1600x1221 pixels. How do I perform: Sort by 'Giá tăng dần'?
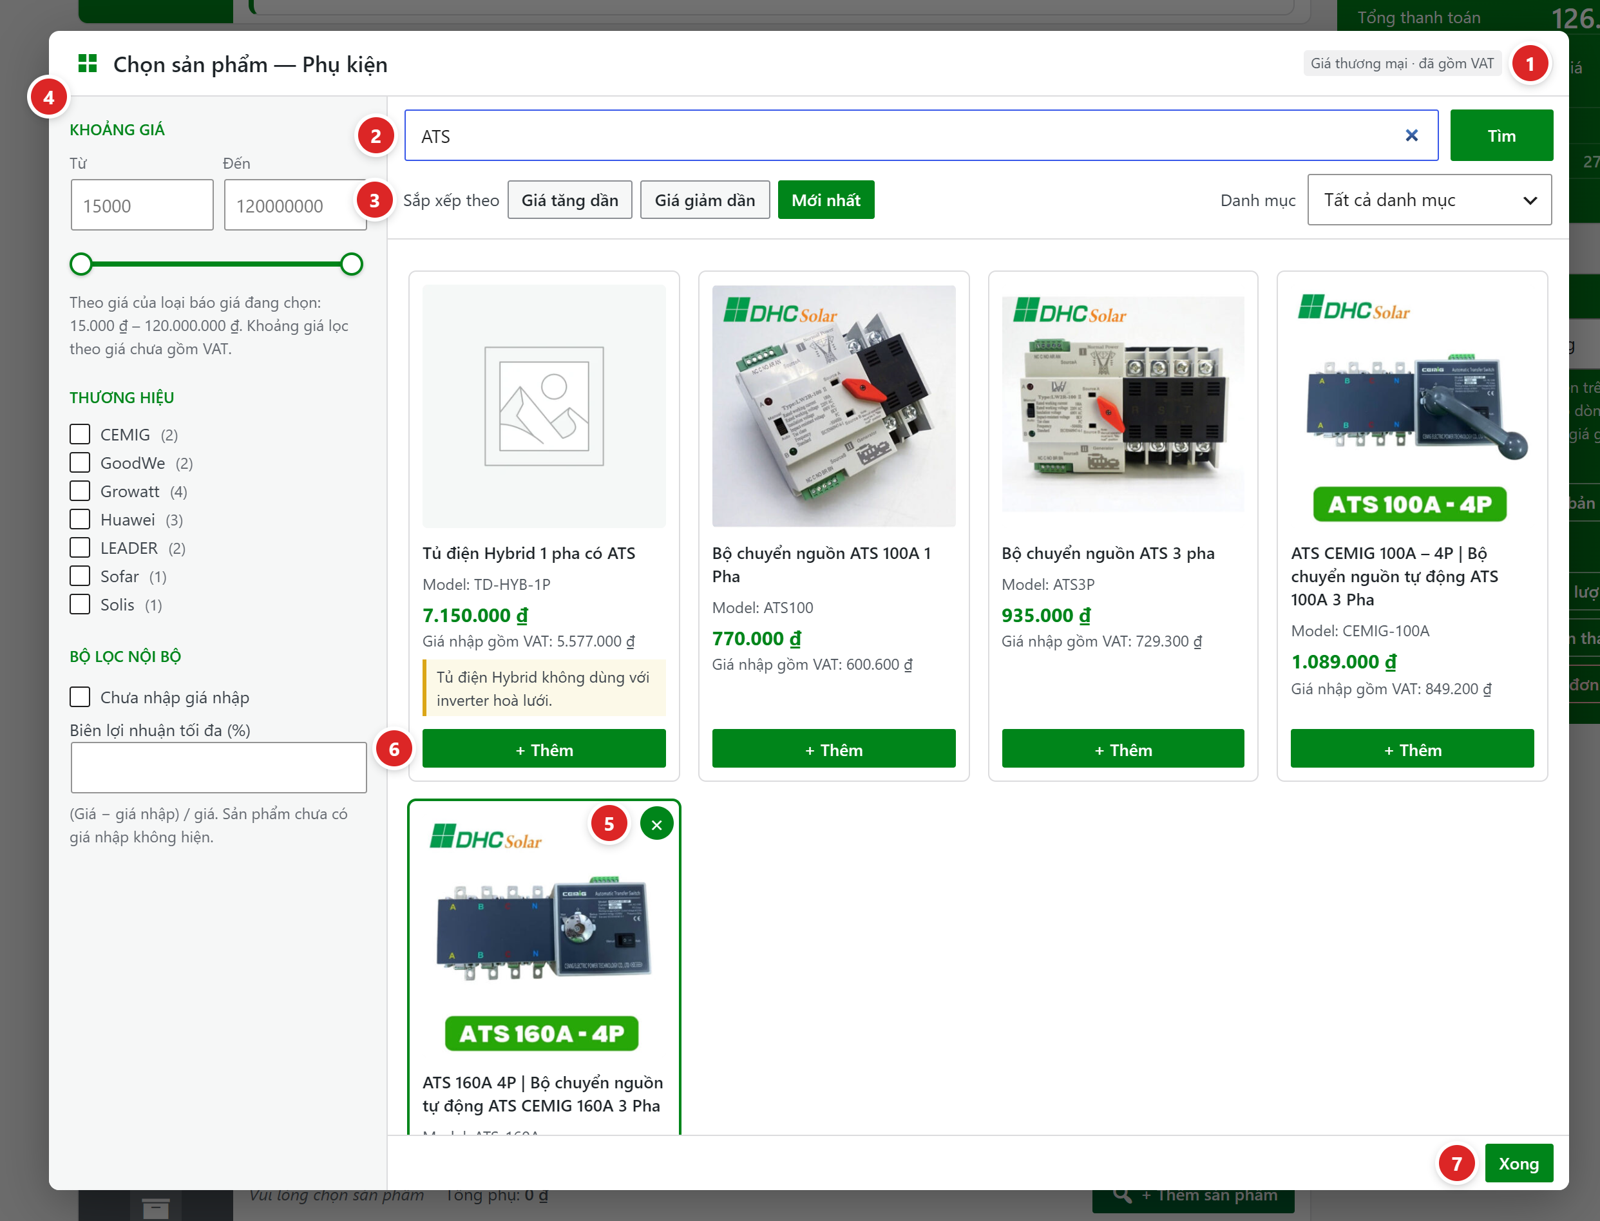[x=569, y=200]
